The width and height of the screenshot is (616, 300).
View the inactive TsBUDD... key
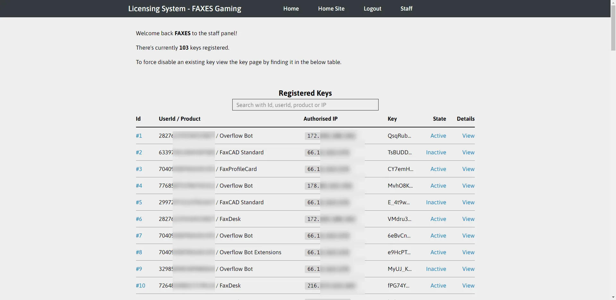[468, 152]
